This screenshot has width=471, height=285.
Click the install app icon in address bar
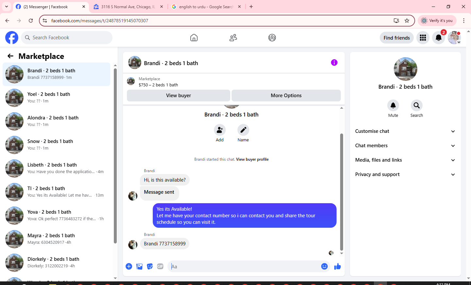[396, 21]
